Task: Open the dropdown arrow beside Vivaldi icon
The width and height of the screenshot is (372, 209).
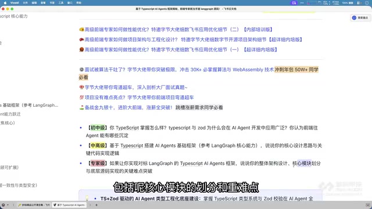Action: pyautogui.click(x=8, y=205)
